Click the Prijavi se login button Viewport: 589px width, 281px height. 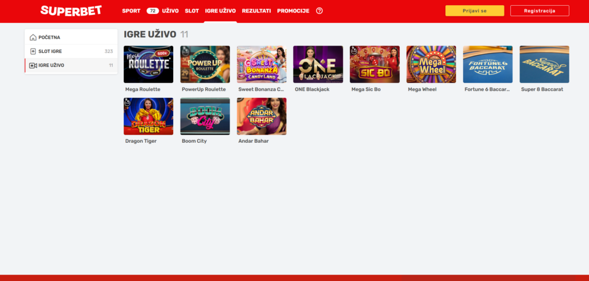[x=475, y=10]
